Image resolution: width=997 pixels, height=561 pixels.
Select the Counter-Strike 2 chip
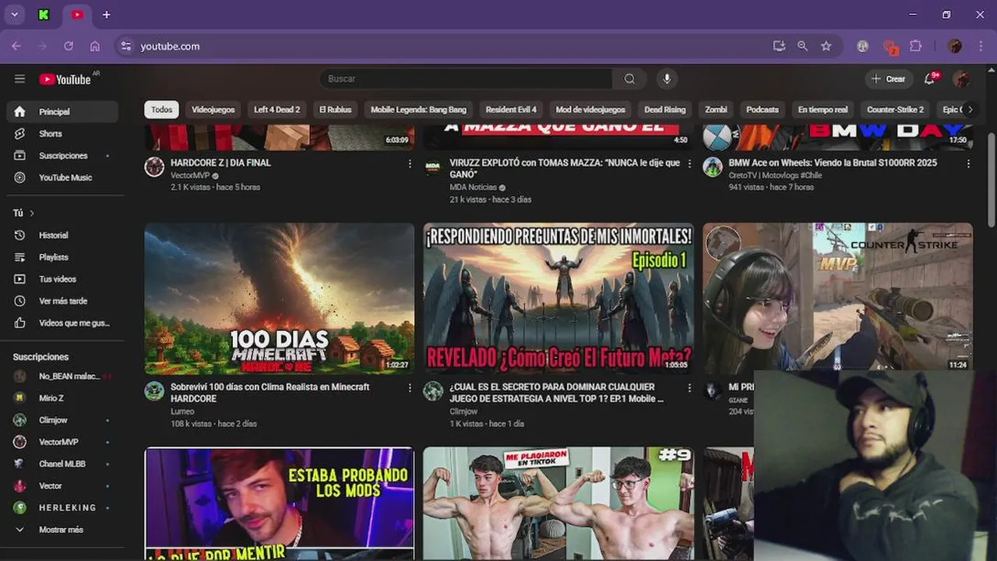click(x=895, y=110)
